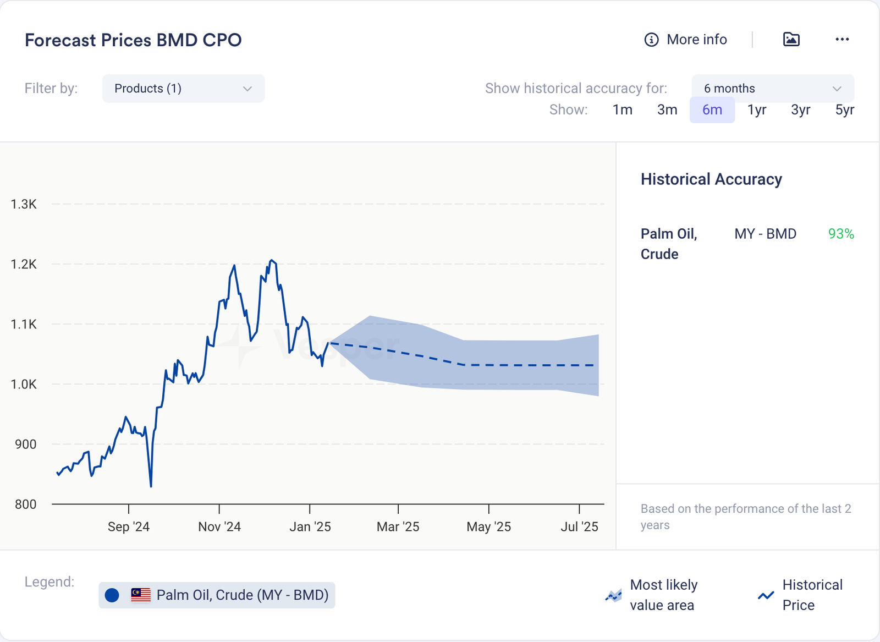
Task: Click the 93% accuracy value
Action: (840, 234)
